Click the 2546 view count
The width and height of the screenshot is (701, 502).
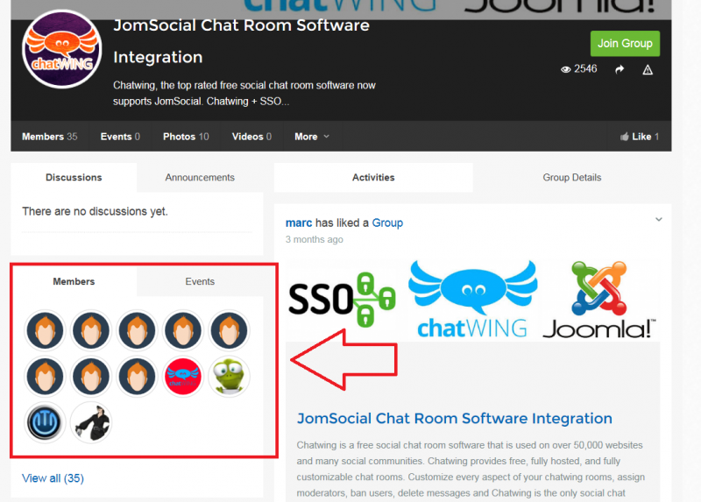point(585,69)
